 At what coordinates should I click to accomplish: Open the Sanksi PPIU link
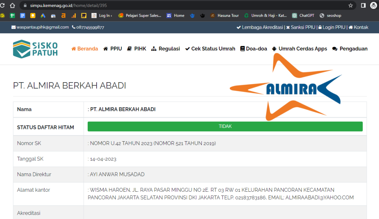[x=301, y=27]
